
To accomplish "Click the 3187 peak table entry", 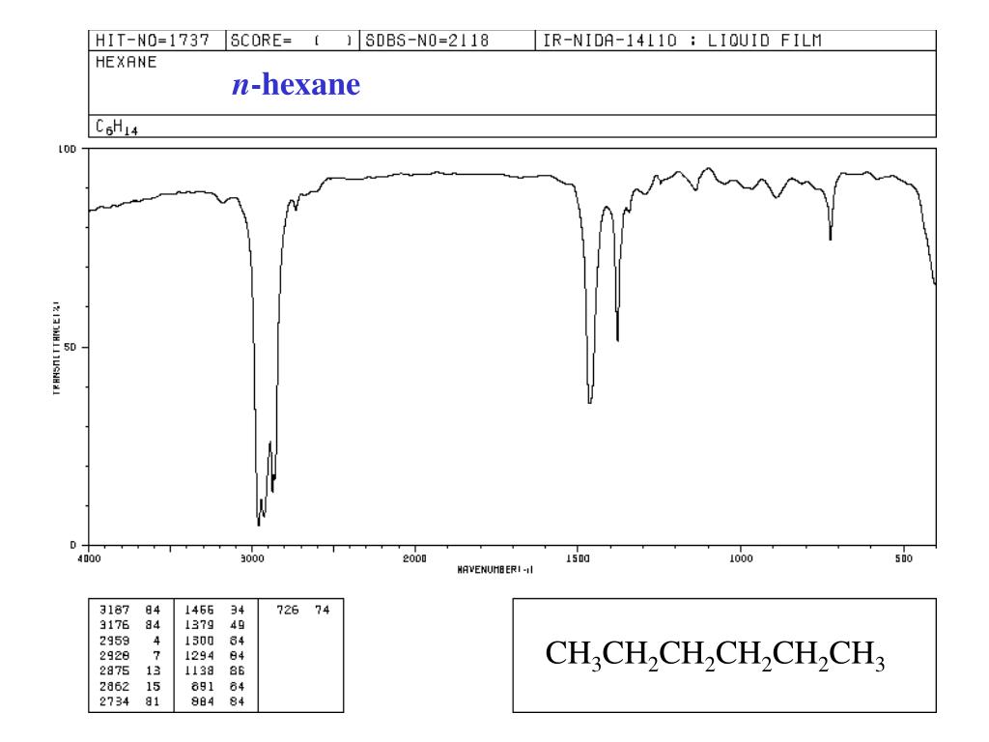I will [x=114, y=611].
